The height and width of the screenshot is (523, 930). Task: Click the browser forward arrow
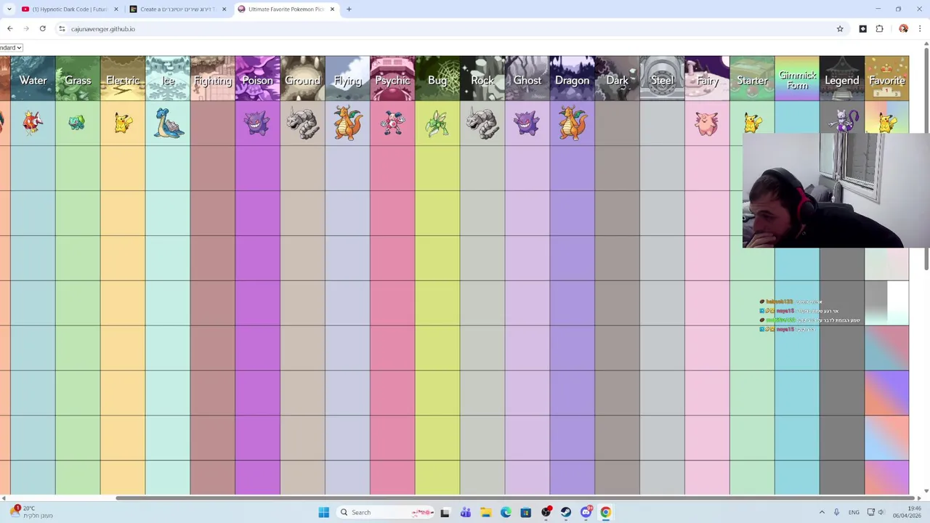[x=26, y=29]
